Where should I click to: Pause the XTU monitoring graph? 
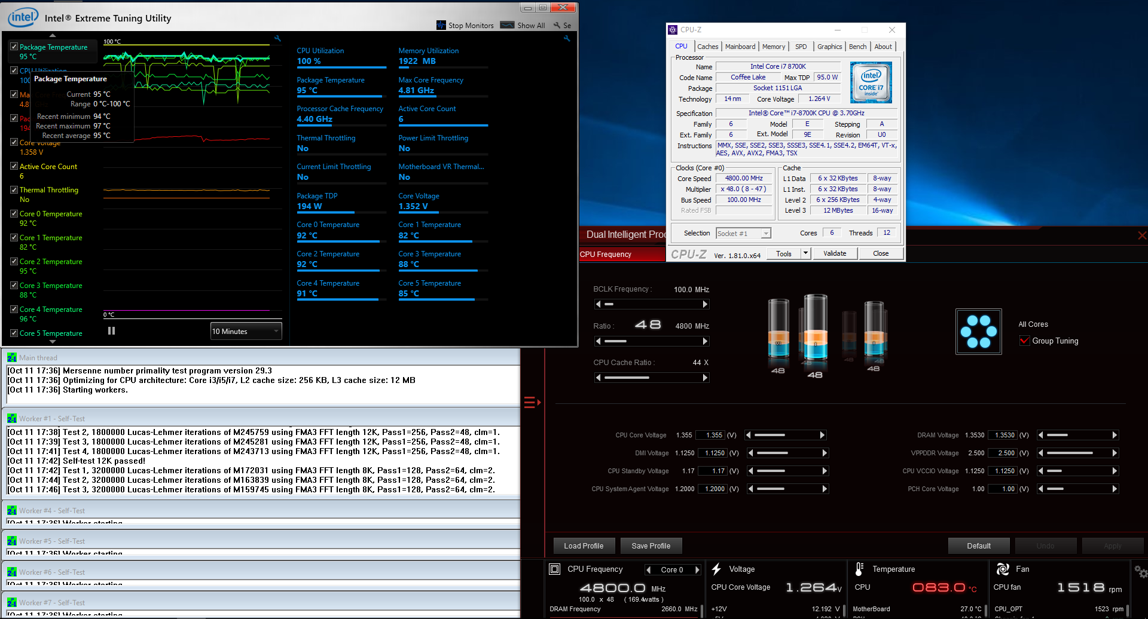coord(111,330)
